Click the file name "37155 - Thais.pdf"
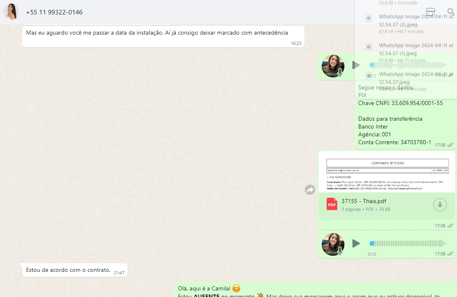The image size is (457, 297). click(x=364, y=201)
